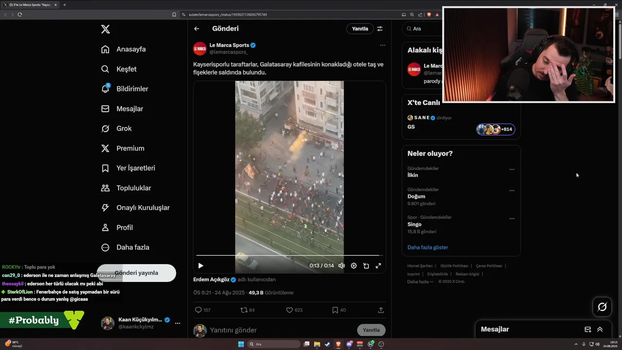
Task: Mute the video volume
Action: pos(342,265)
